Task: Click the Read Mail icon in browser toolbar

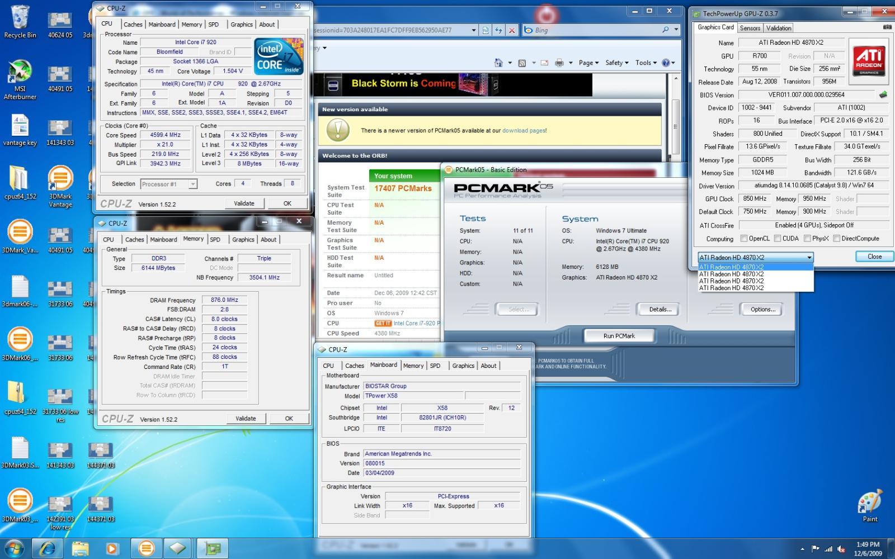Action: (544, 63)
